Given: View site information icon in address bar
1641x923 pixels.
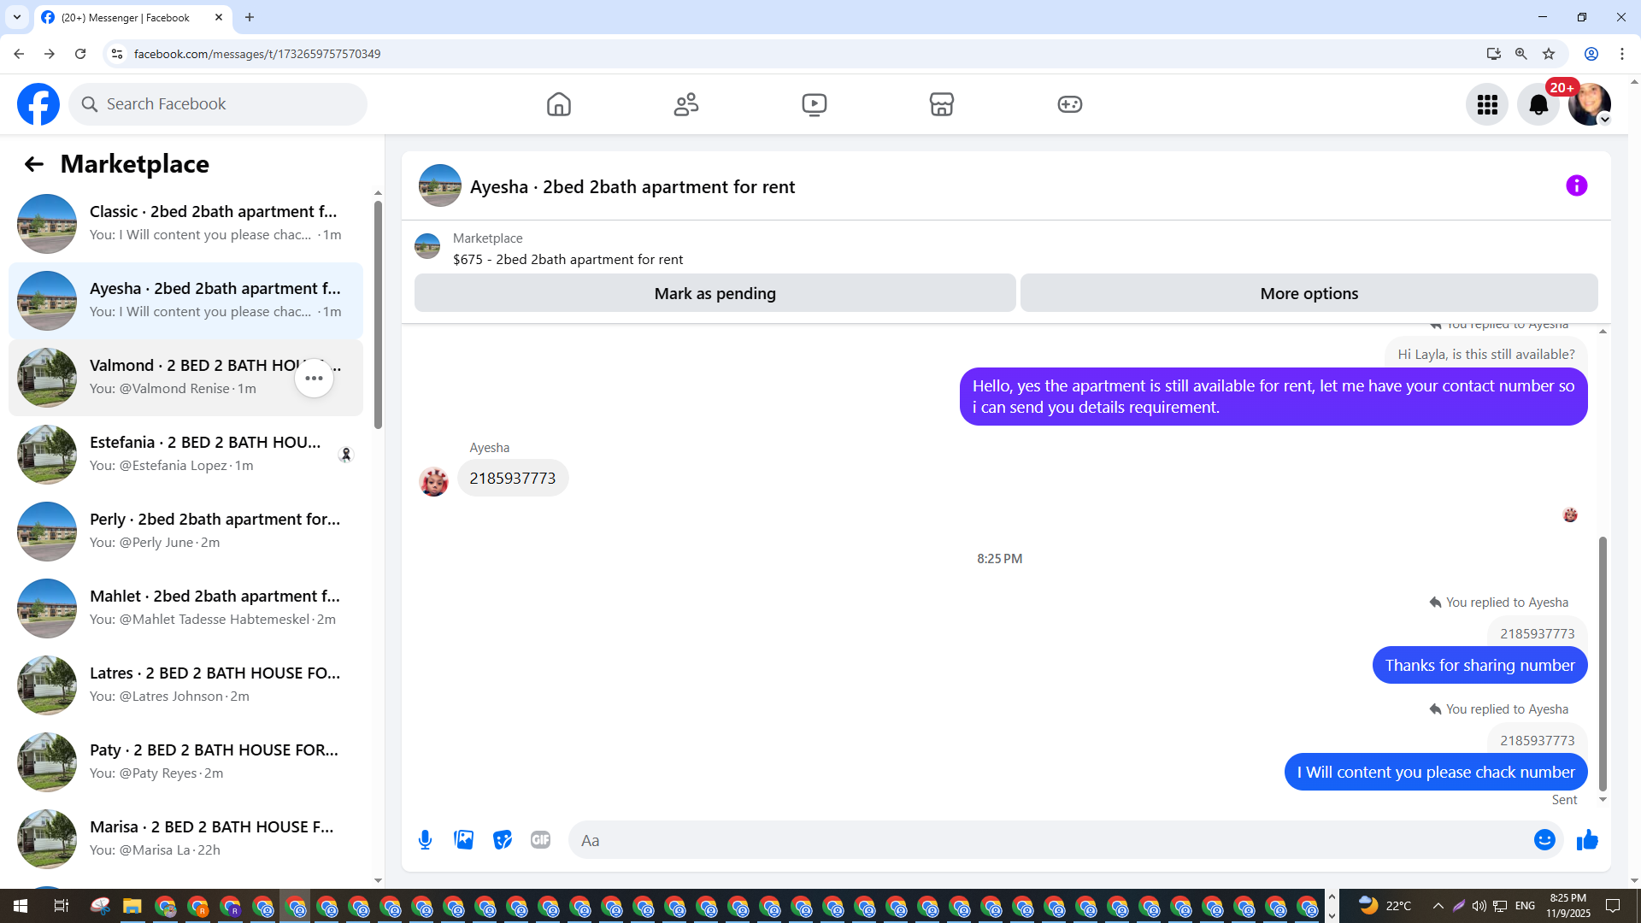Looking at the screenshot, I should tap(117, 54).
